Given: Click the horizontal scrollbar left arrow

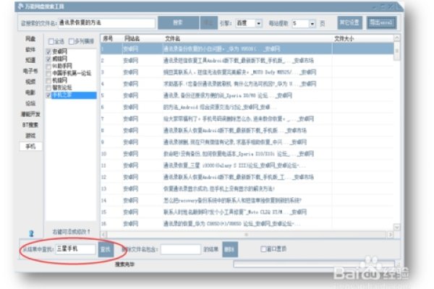Looking at the screenshot, I should (x=103, y=235).
